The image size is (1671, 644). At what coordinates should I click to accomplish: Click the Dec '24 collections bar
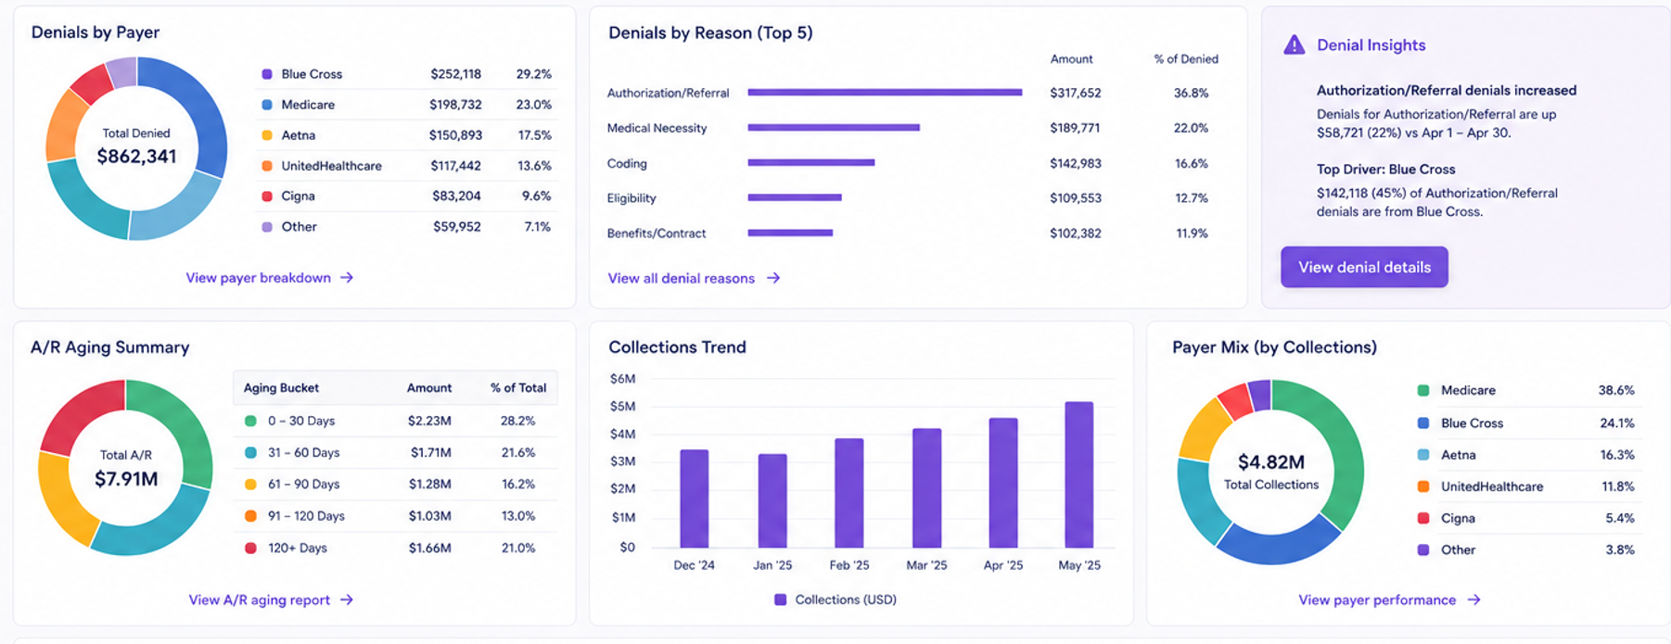695,499
